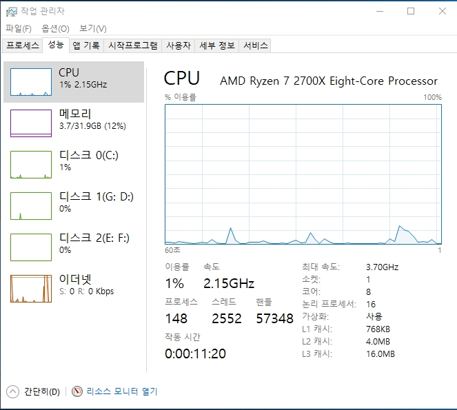
Task: Open 디스크 1(G: D:) performance graph
Action: [x=31, y=206]
